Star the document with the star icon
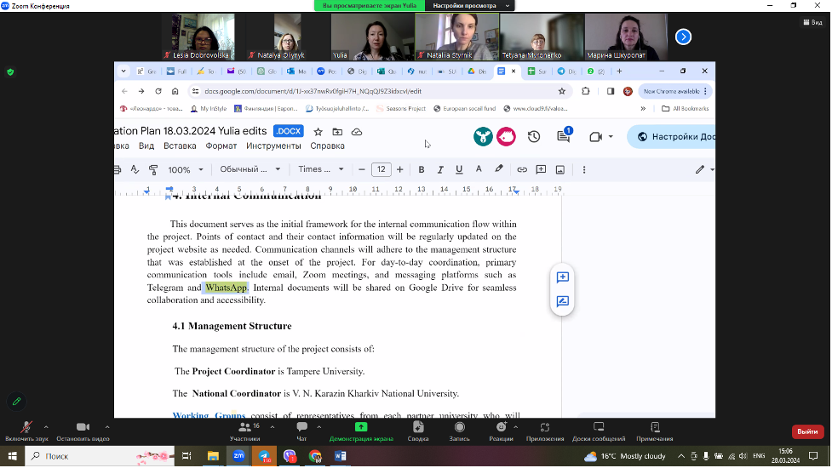This screenshot has width=832, height=468. coord(318,132)
